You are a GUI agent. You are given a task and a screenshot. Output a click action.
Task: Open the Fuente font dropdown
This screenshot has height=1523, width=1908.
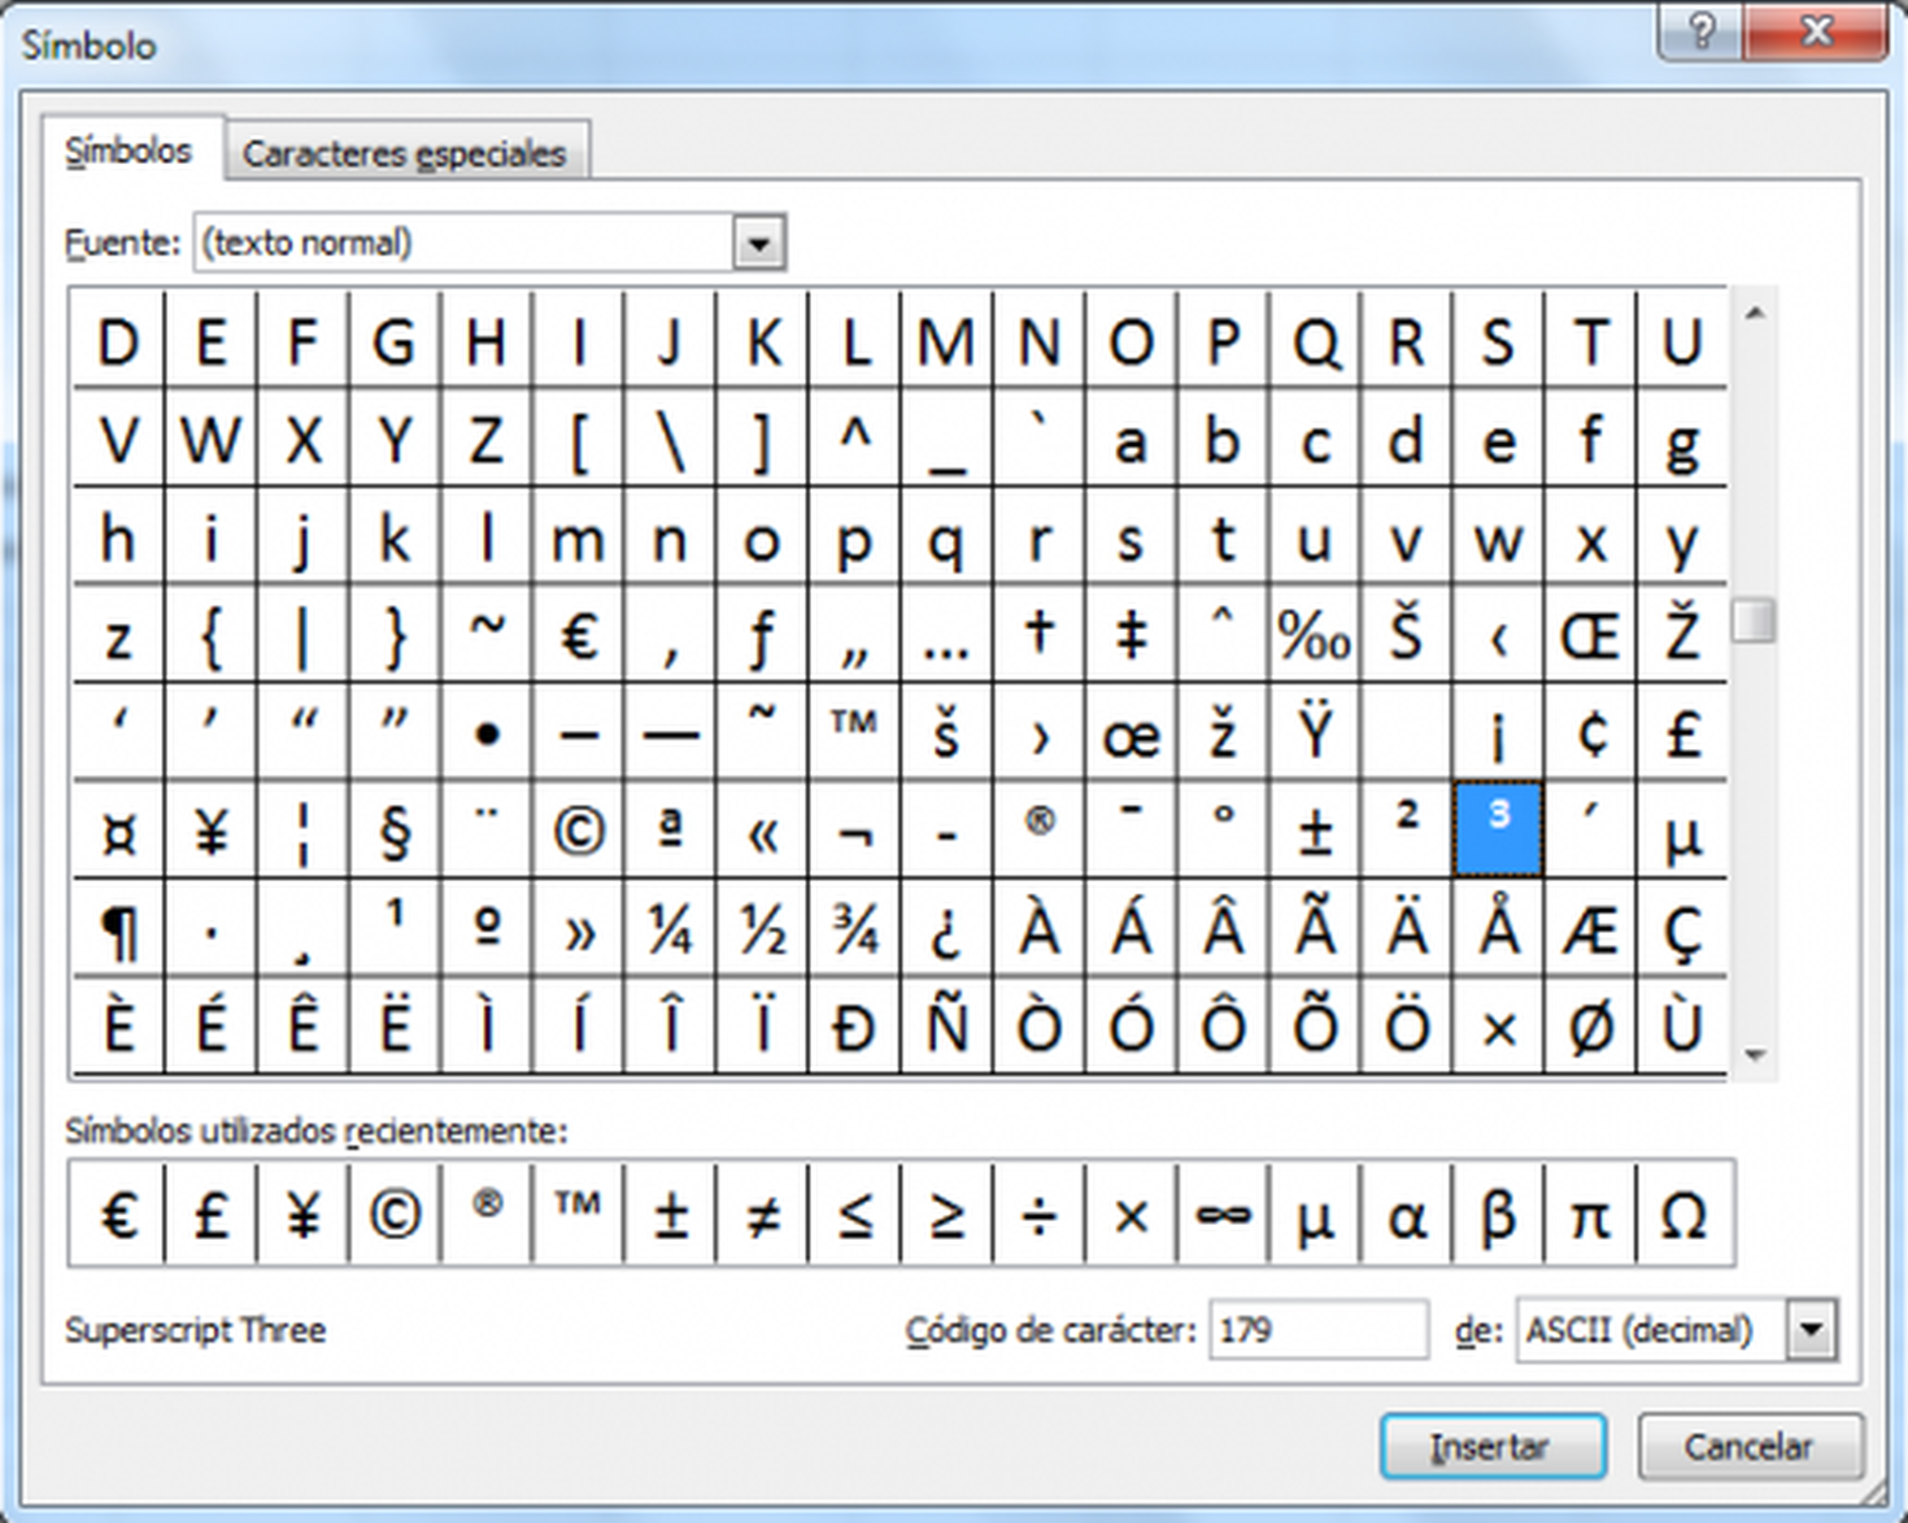758,241
